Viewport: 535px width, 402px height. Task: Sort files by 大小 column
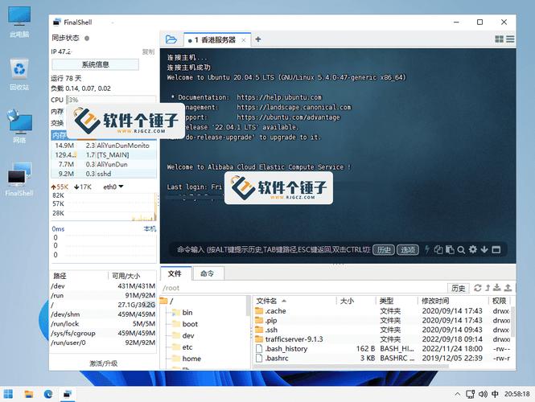point(347,301)
